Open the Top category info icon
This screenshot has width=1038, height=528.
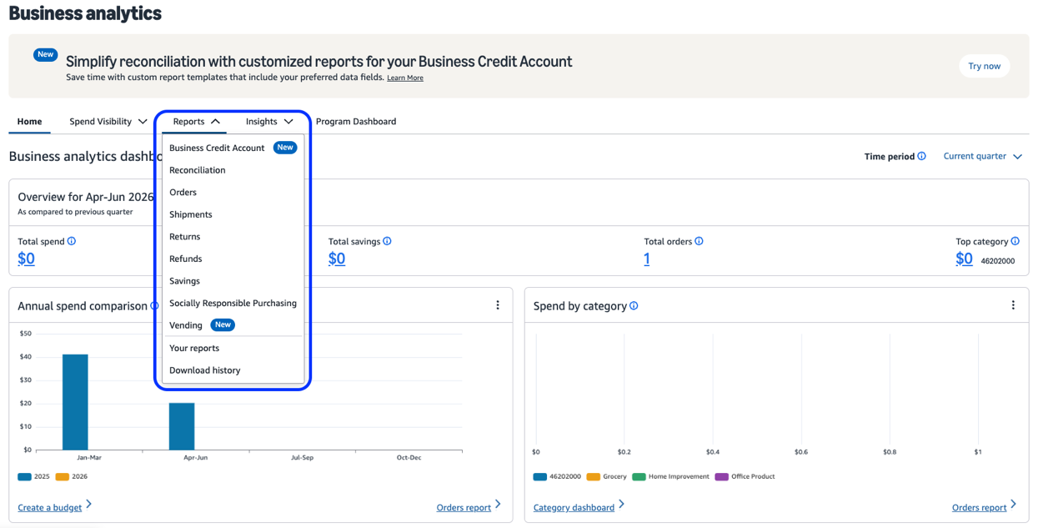[1015, 241]
